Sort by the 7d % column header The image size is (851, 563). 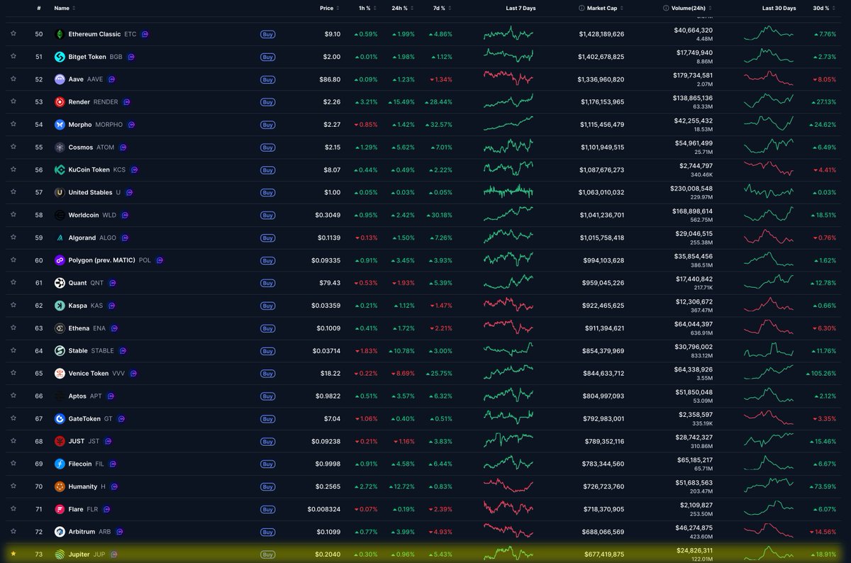[441, 8]
